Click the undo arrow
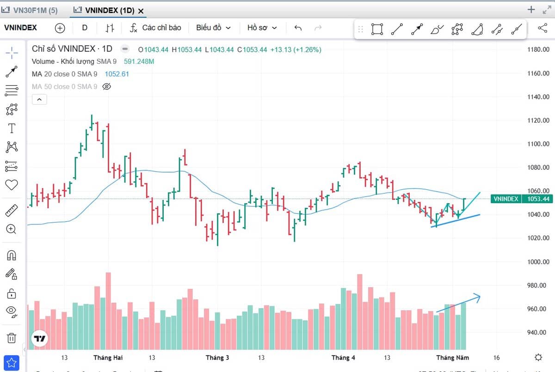 coord(298,28)
